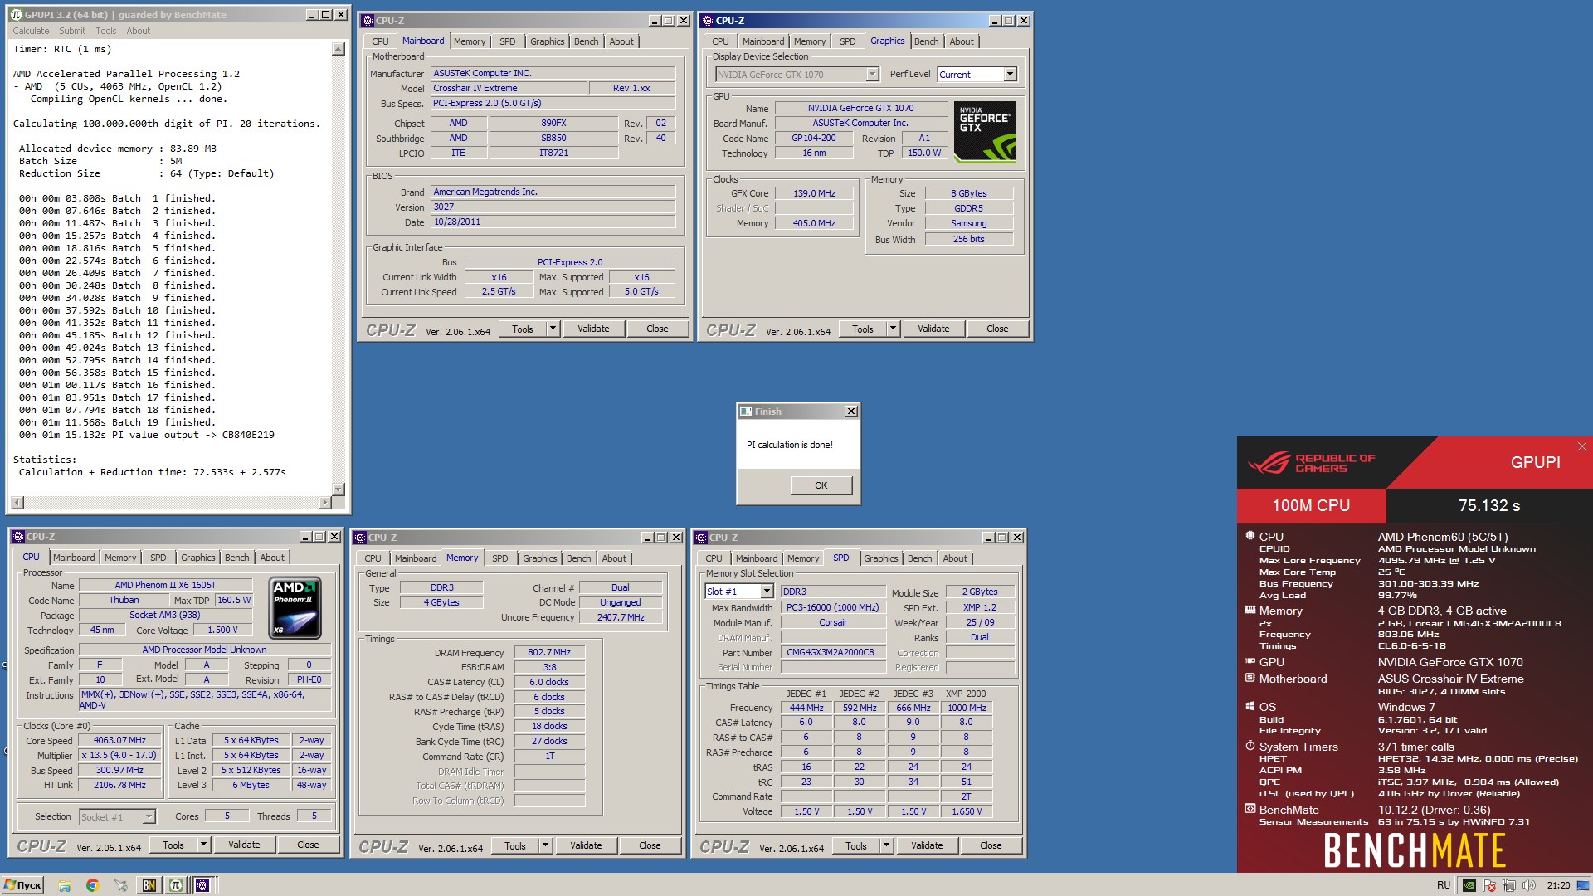Click OK in the Finish dialog

point(821,485)
